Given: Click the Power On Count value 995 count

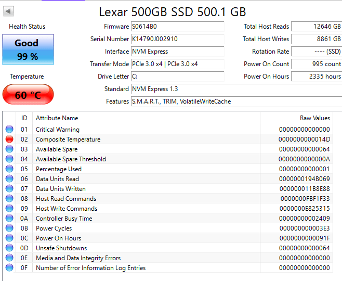Looking at the screenshot, I should (317, 64).
